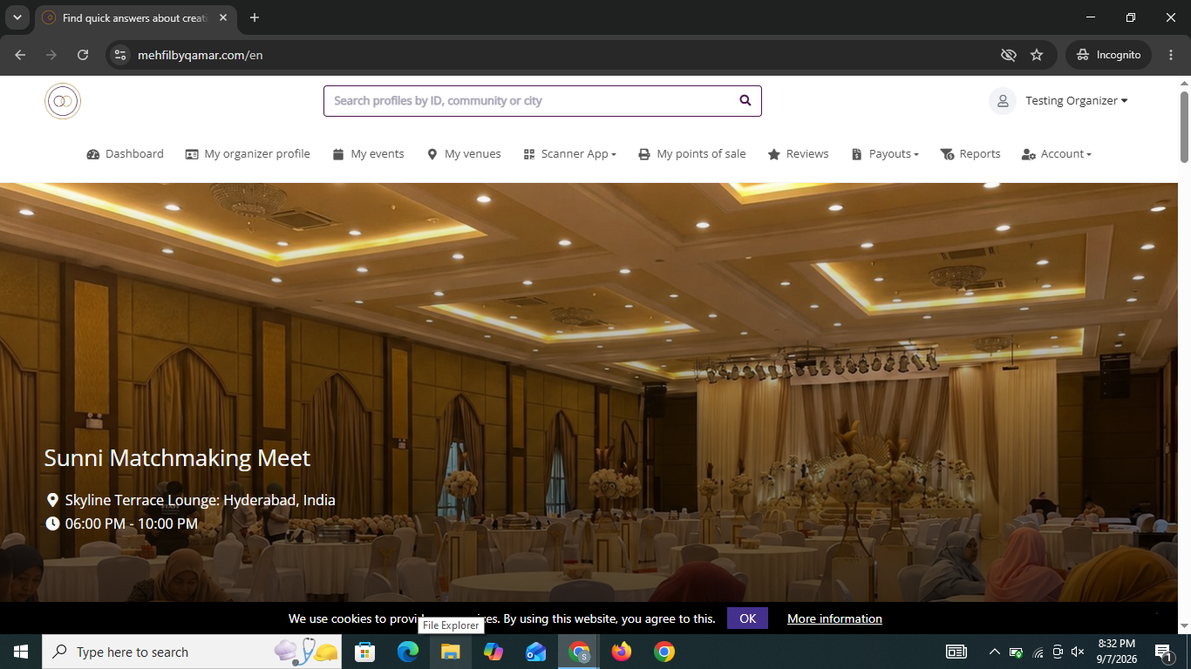Open My organizer profile
Viewport: 1191px width, 669px height.
tap(248, 154)
